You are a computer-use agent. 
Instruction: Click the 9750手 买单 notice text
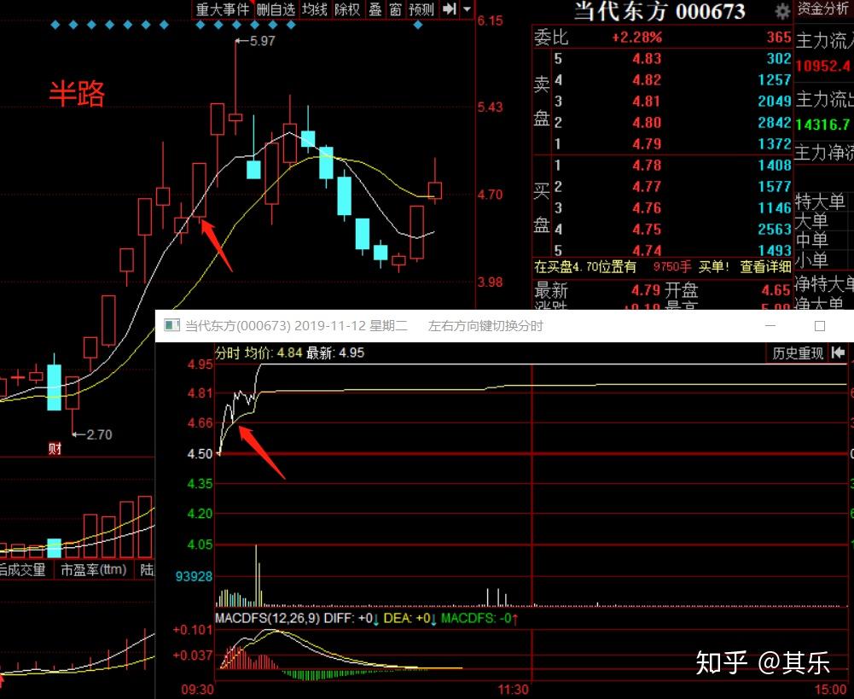[x=690, y=266]
